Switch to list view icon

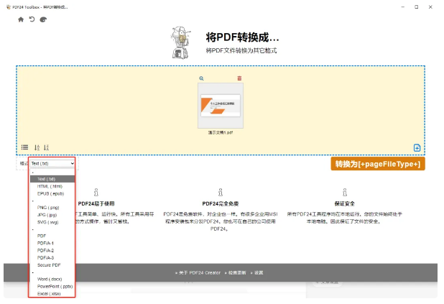tap(24, 147)
